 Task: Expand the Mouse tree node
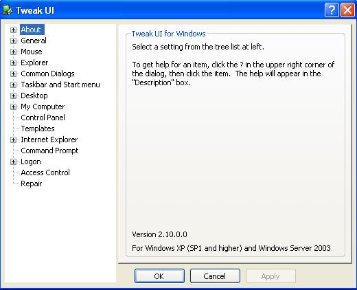tap(13, 52)
